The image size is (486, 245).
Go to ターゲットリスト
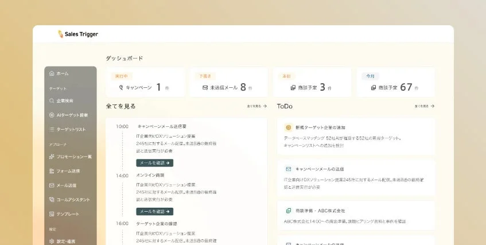(x=68, y=129)
